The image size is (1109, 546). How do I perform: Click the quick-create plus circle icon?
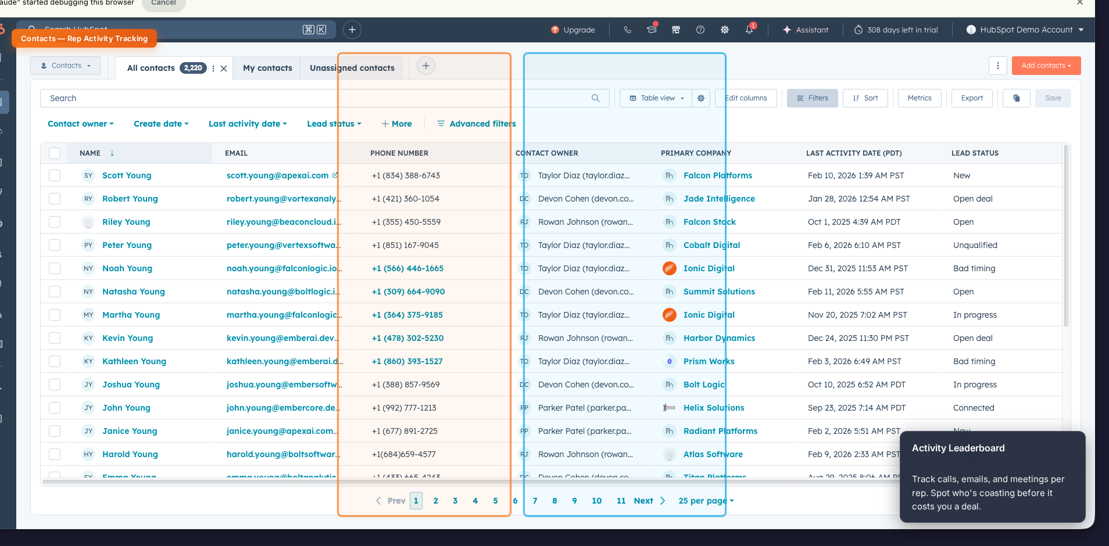click(x=352, y=30)
